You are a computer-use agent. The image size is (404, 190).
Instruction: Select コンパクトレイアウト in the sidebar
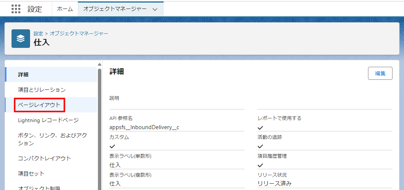[44, 158]
